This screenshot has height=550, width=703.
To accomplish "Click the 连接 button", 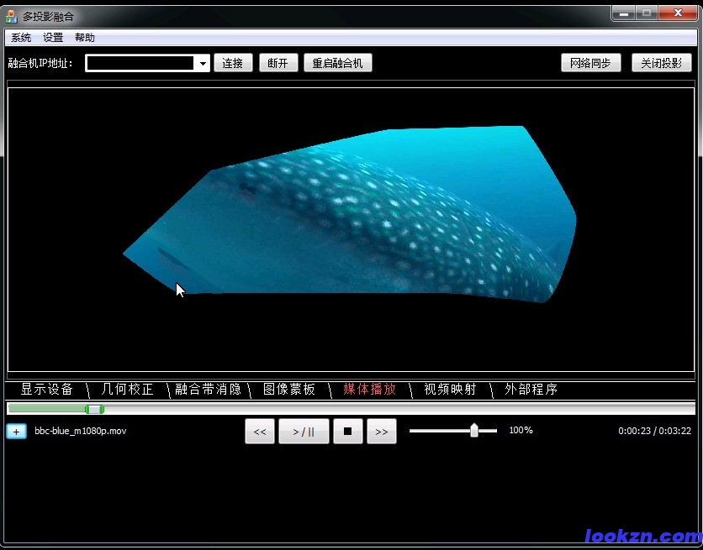I will pyautogui.click(x=234, y=63).
